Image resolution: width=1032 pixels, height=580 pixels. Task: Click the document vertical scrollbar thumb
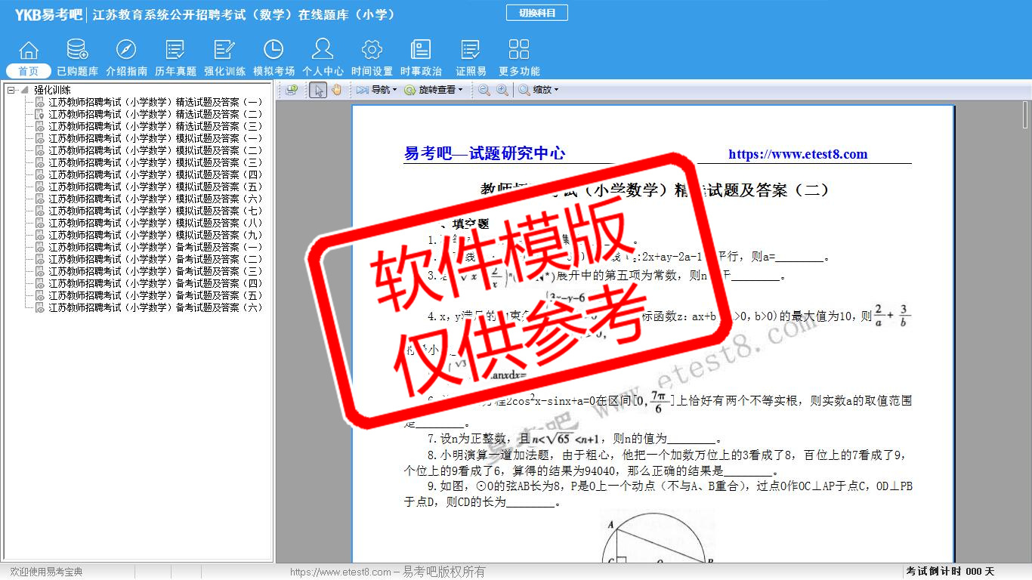(x=1026, y=115)
